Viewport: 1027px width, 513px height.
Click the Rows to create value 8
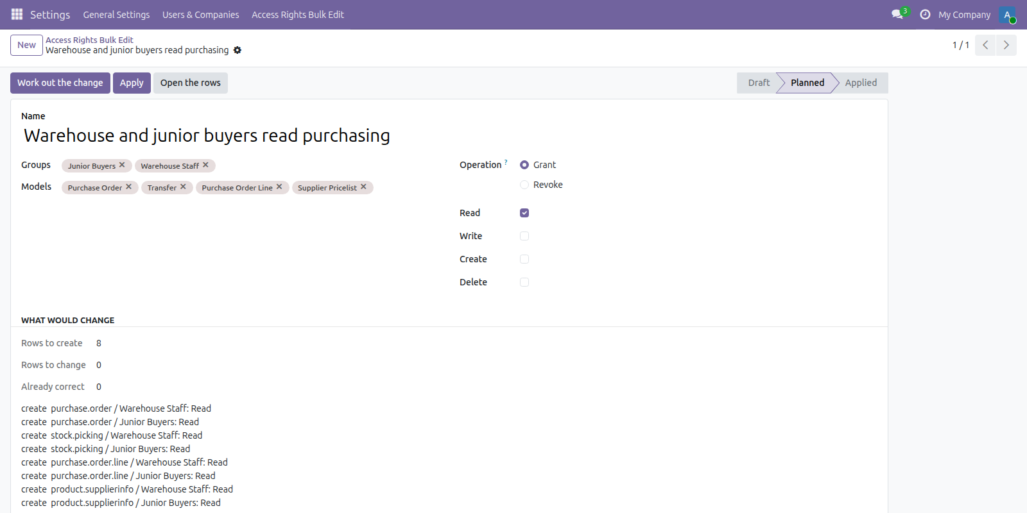pyautogui.click(x=99, y=343)
